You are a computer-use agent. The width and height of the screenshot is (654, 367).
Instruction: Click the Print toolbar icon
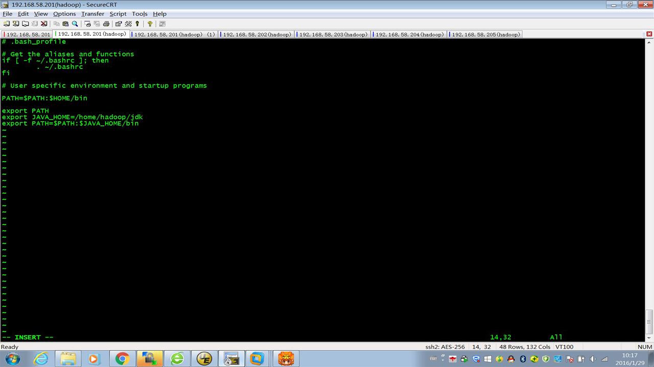106,23
